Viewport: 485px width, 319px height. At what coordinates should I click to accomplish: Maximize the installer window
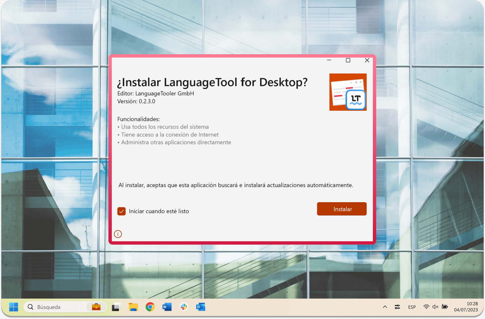click(348, 60)
